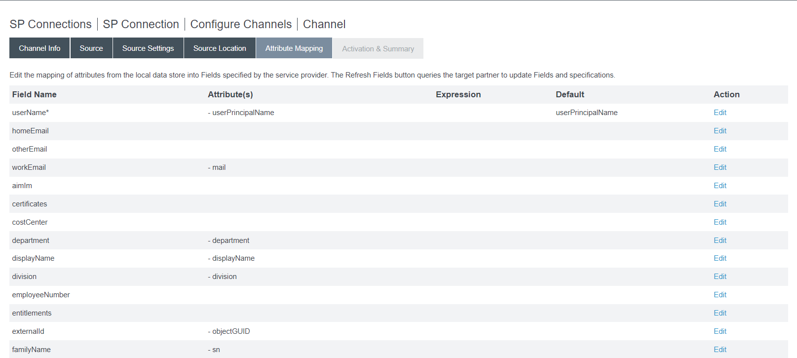Go to the Source Location tab

(x=220, y=48)
